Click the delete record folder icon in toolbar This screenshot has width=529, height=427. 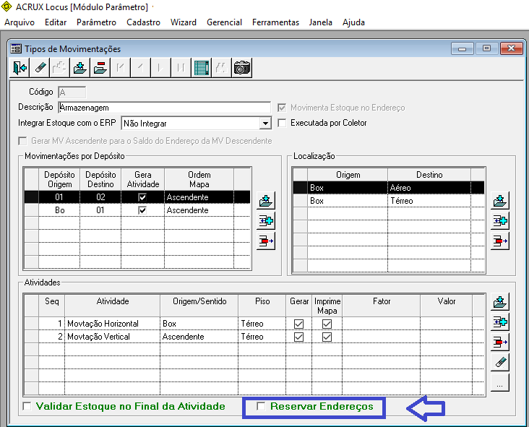100,68
